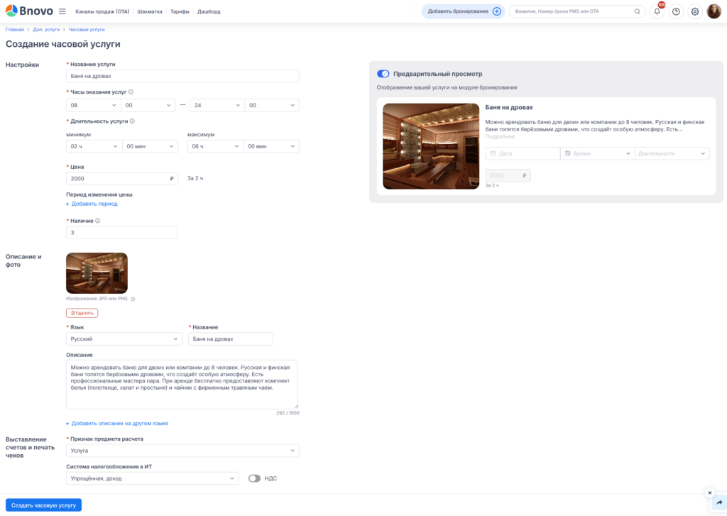Open settings gear icon in header
The image size is (727, 516).
tap(695, 11)
